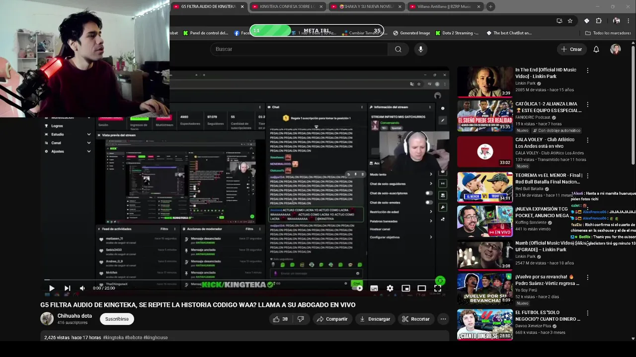This screenshot has height=357, width=636.
Task: Start voice search with microphone
Action: (421, 49)
